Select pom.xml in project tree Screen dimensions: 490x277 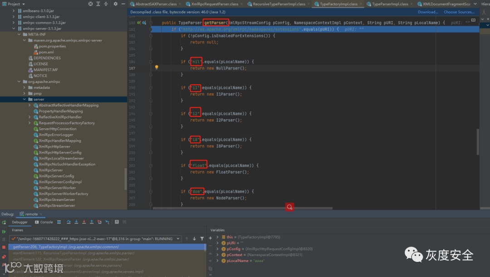coord(46,52)
